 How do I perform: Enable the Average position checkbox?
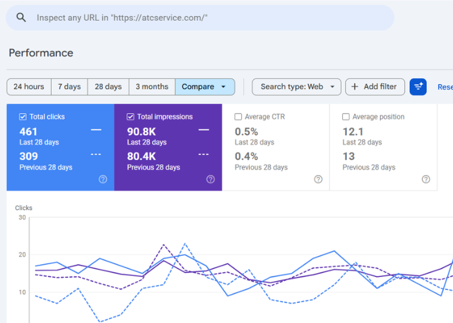(x=346, y=117)
